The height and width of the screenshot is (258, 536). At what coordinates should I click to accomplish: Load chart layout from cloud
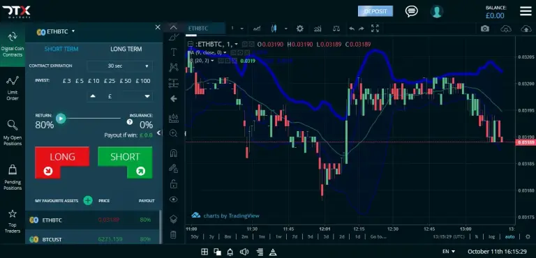pyautogui.click(x=506, y=29)
